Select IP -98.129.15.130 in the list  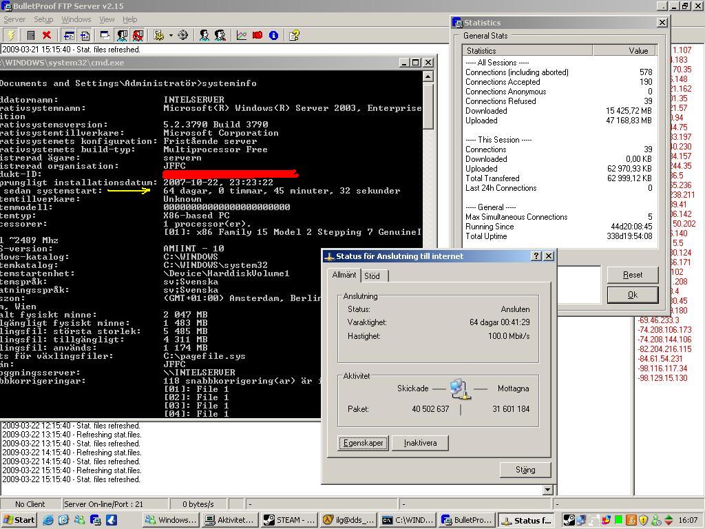(x=662, y=378)
